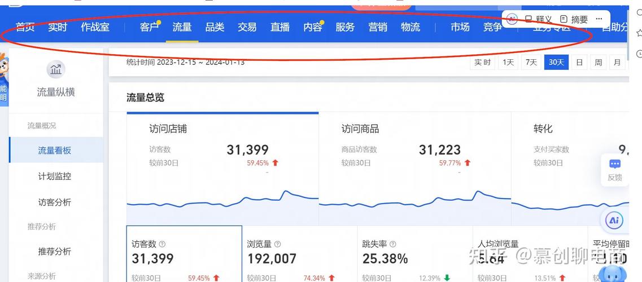Screen dimensions: 642x282
Task: Click 摘要 in the floating toolbar
Action: tap(574, 19)
